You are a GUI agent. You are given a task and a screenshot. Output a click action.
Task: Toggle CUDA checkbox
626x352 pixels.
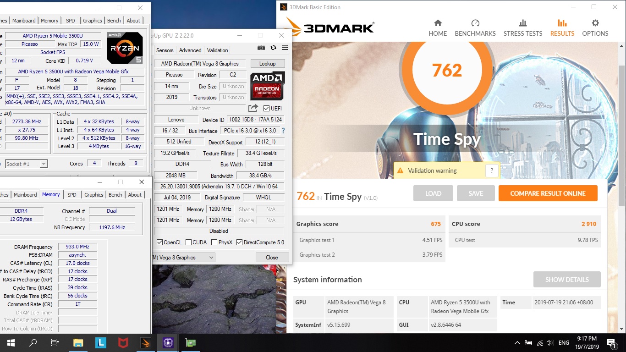pyautogui.click(x=188, y=242)
